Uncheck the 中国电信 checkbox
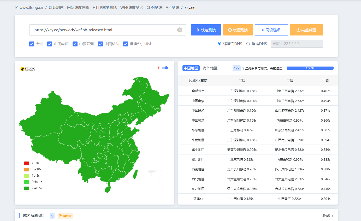Screen dimensions: 361x221 tap(50, 44)
